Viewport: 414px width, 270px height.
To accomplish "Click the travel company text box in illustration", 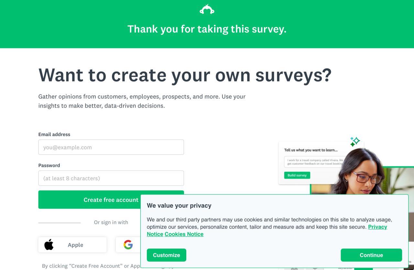I will [314, 162].
